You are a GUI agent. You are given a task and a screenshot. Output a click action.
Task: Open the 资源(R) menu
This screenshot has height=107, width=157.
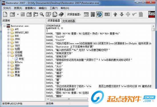point(18,8)
